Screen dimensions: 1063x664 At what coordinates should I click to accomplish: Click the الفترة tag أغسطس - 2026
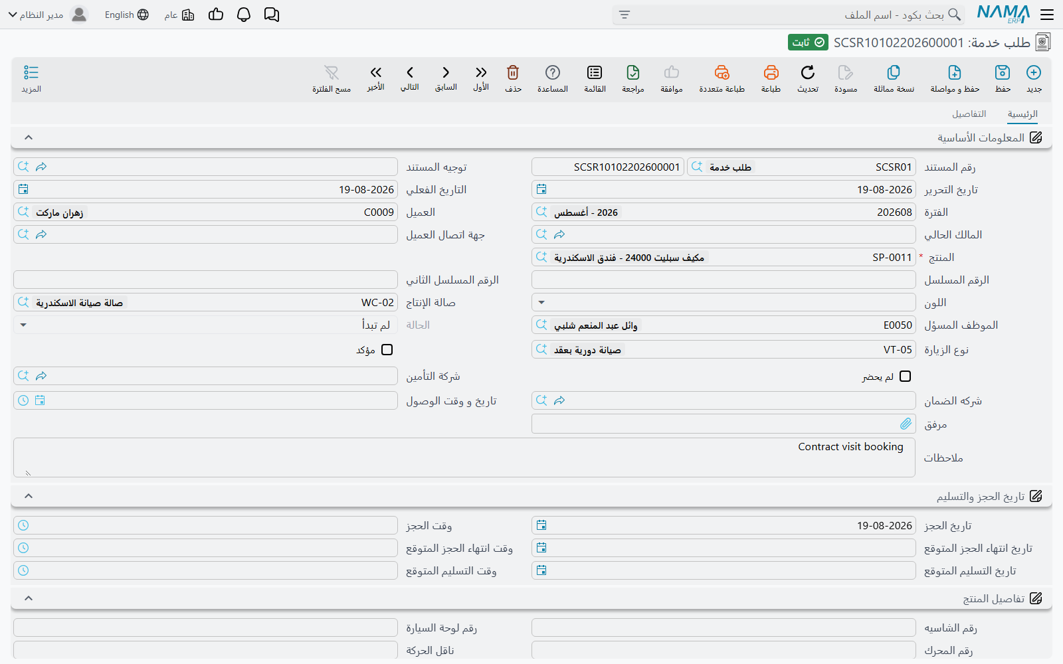point(586,212)
